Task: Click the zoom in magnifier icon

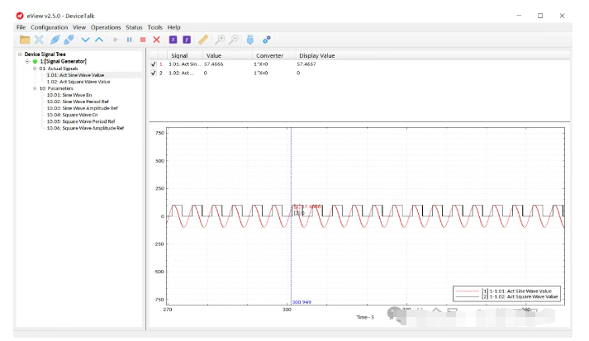Action: [220, 40]
